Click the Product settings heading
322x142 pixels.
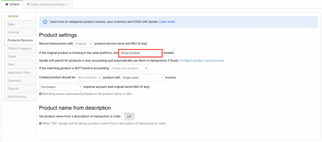click(x=58, y=35)
